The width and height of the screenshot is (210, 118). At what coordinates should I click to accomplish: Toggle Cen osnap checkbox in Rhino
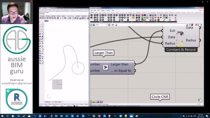tap(56, 104)
